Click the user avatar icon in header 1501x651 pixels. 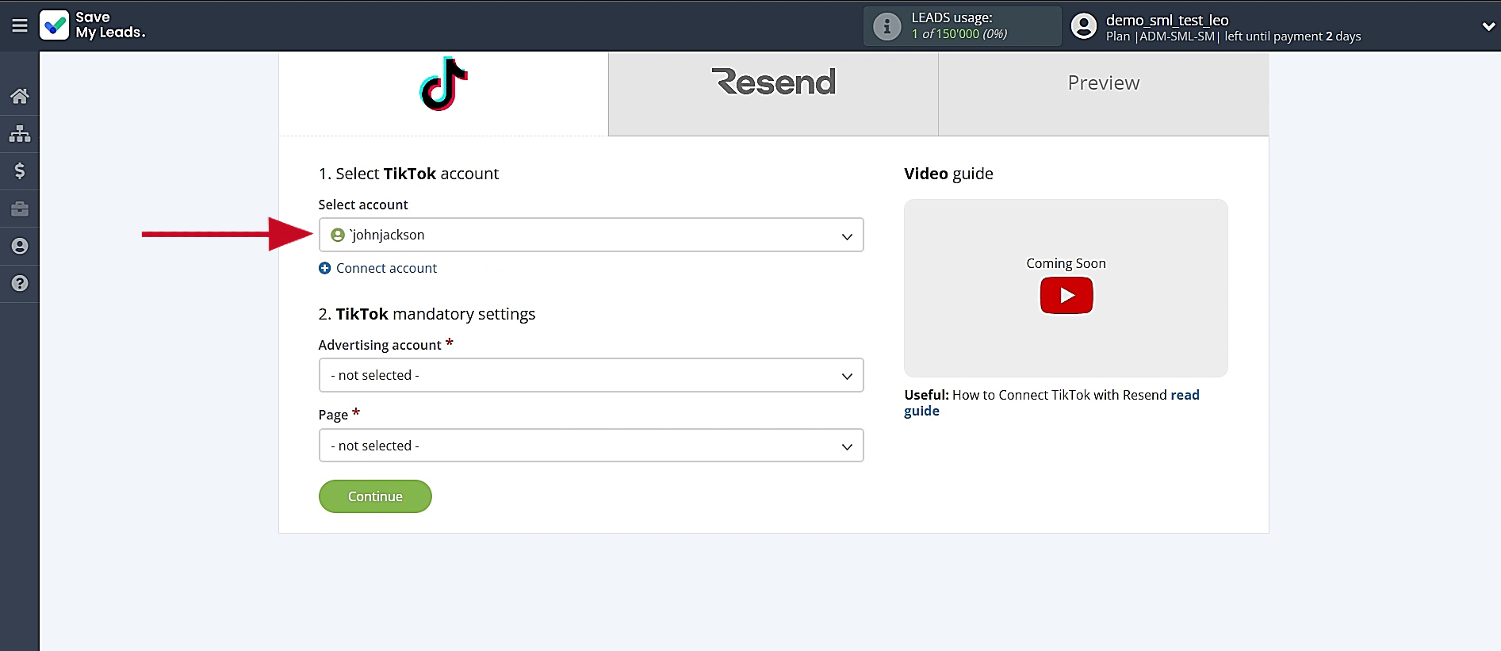coord(1083,26)
